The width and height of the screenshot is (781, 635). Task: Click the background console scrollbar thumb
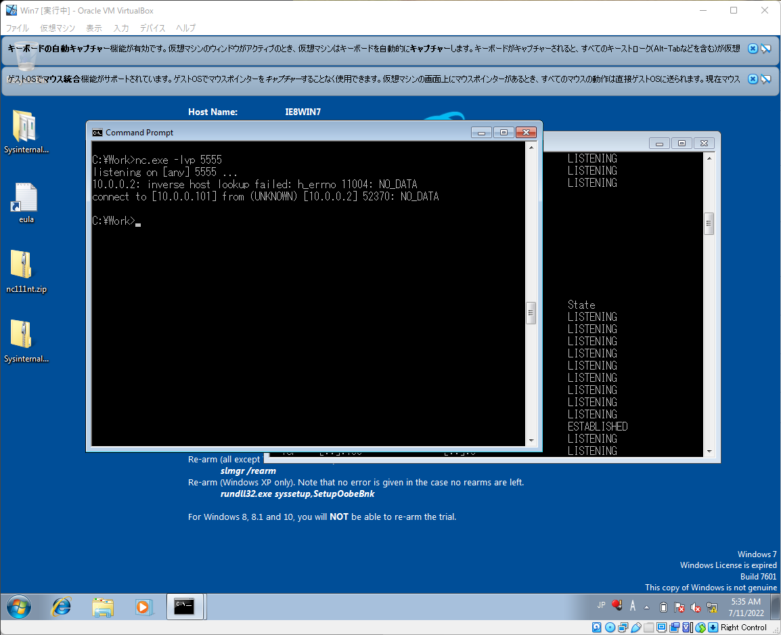click(709, 223)
